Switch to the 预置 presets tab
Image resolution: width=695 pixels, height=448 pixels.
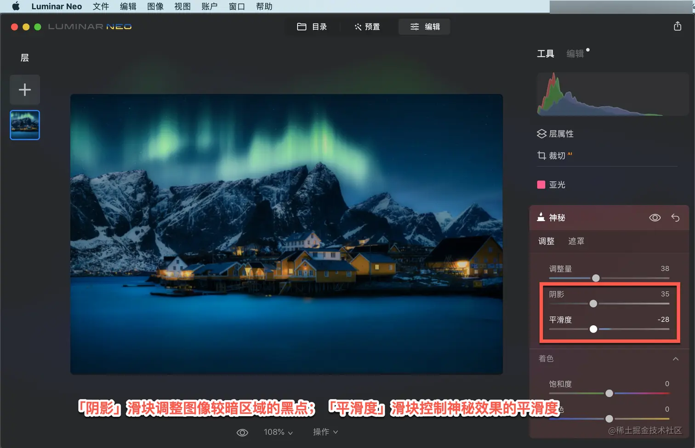[x=367, y=27]
